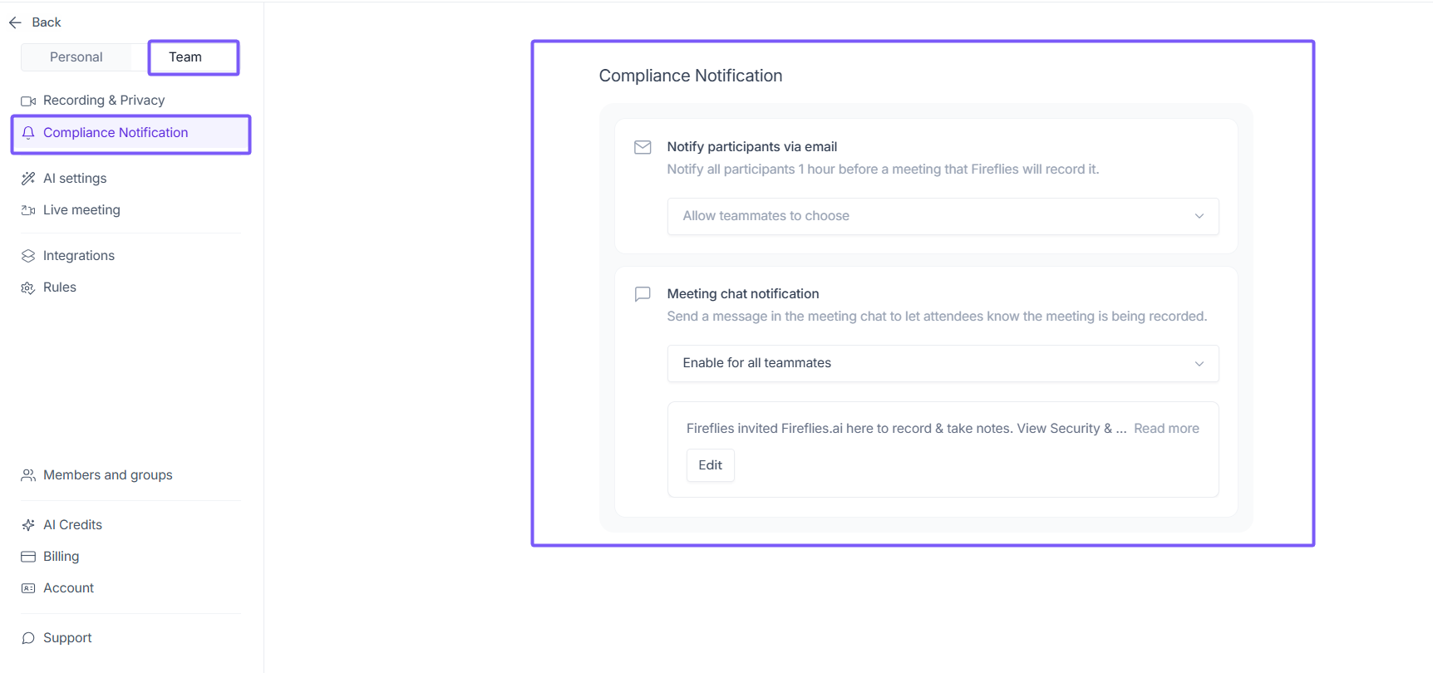Image resolution: width=1433 pixels, height=673 pixels.
Task: Click the Billing card icon
Action: [28, 557]
